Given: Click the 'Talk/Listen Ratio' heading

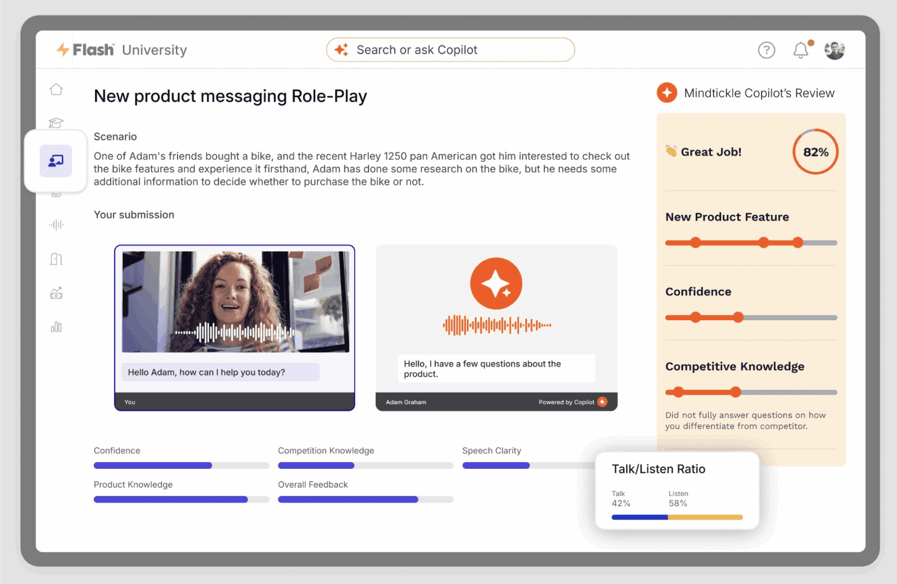Looking at the screenshot, I should pos(658,469).
